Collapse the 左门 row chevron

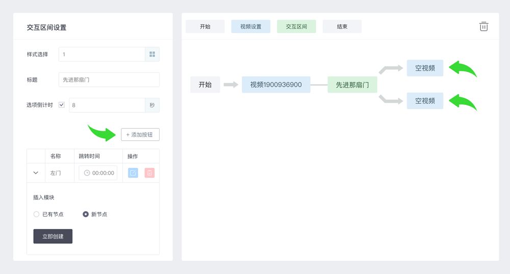point(36,173)
